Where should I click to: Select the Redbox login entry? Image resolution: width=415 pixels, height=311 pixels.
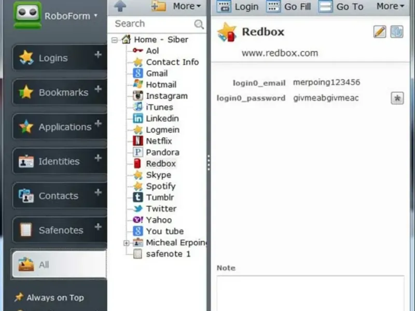pos(154,164)
